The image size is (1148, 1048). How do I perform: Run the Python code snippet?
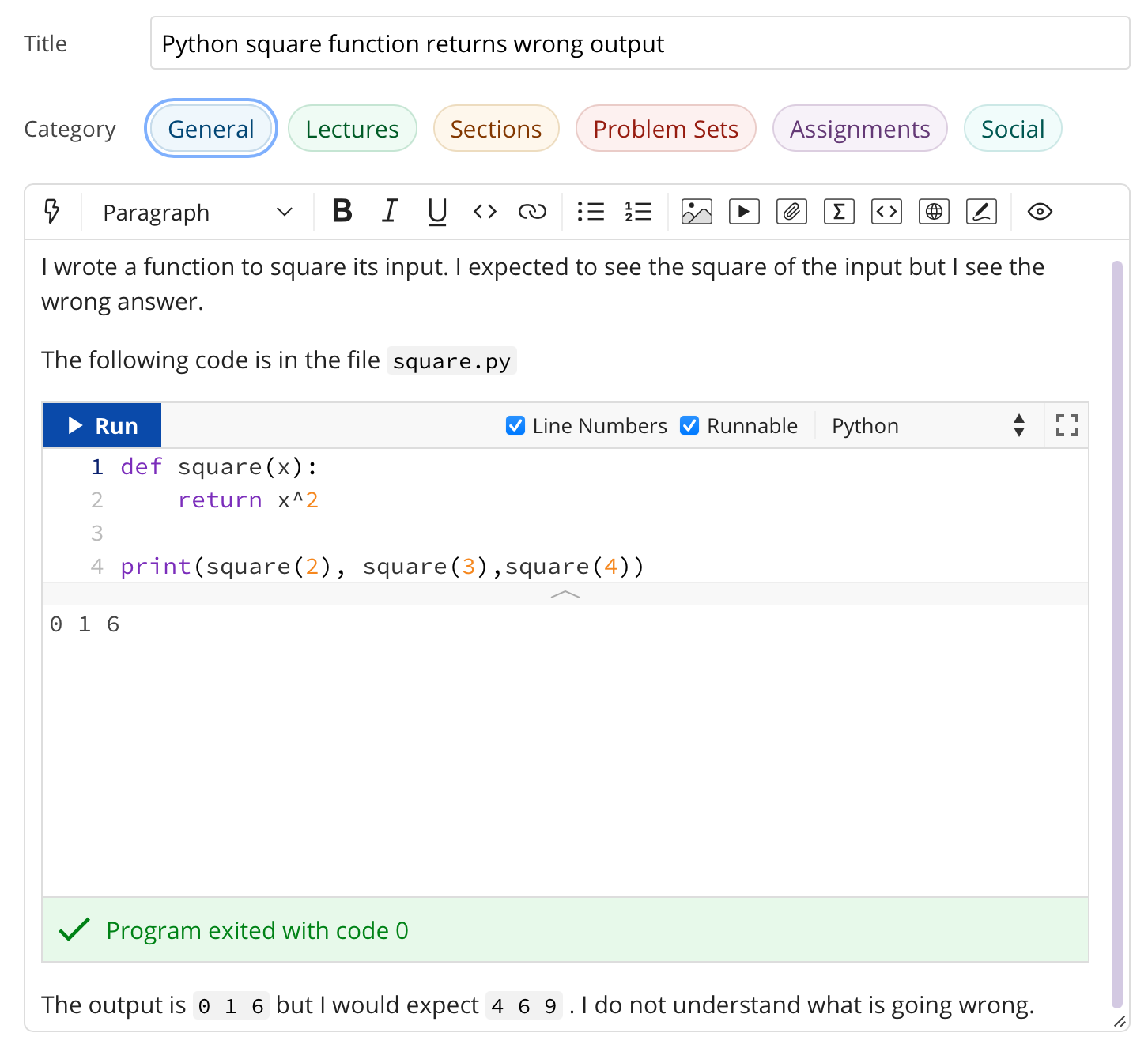tap(102, 426)
